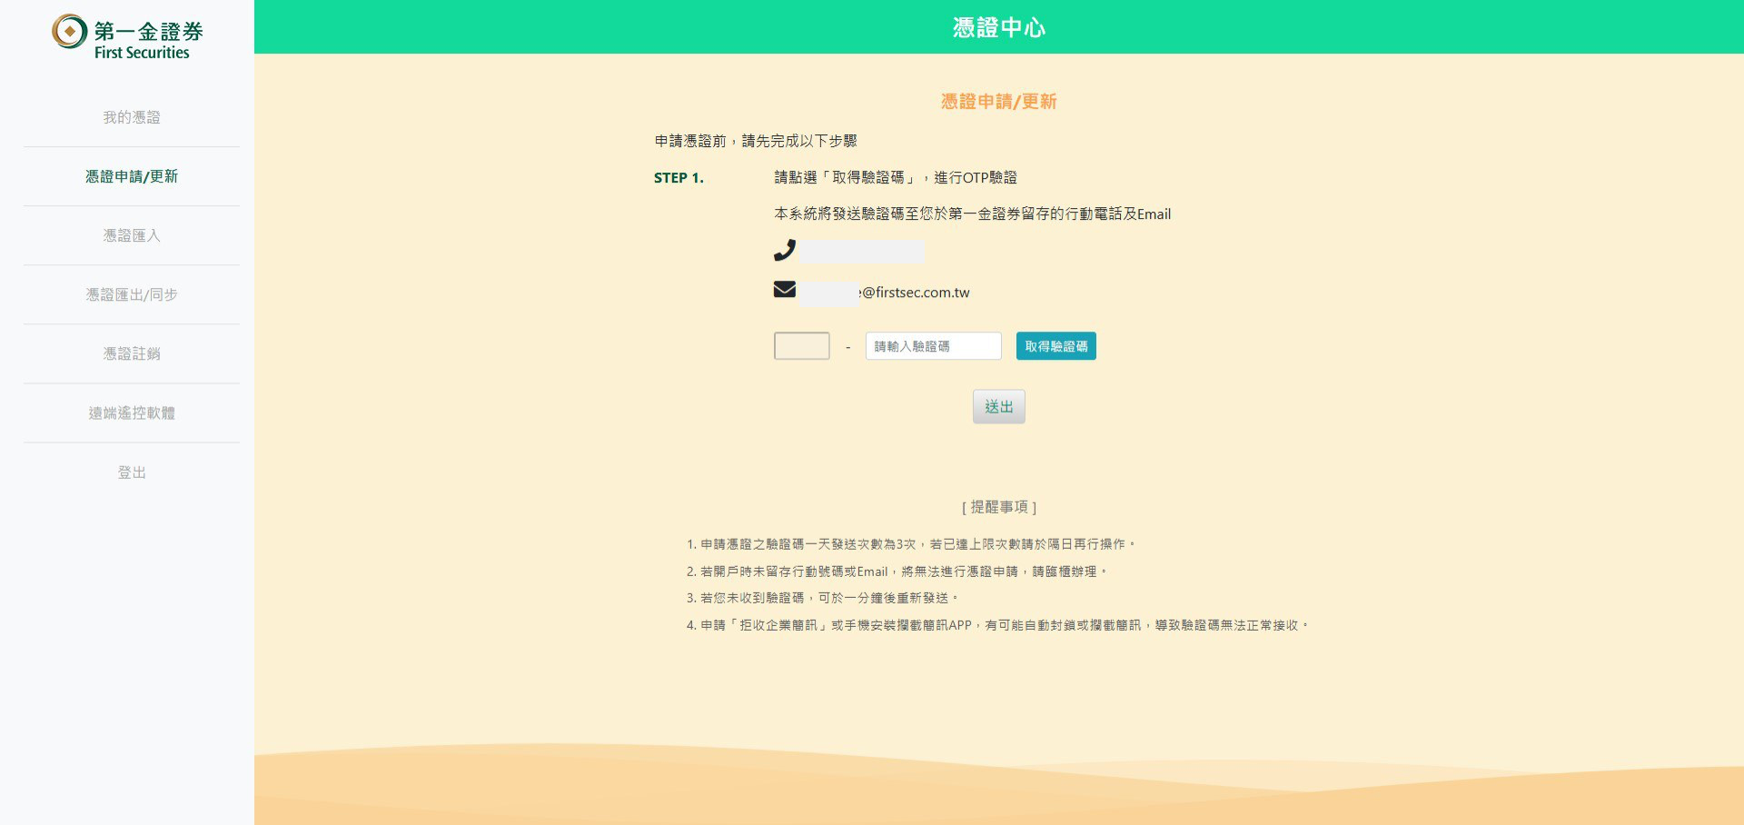This screenshot has height=825, width=1744.
Task: Open 憑證匯出/同步 sidebar item
Action: 132,294
